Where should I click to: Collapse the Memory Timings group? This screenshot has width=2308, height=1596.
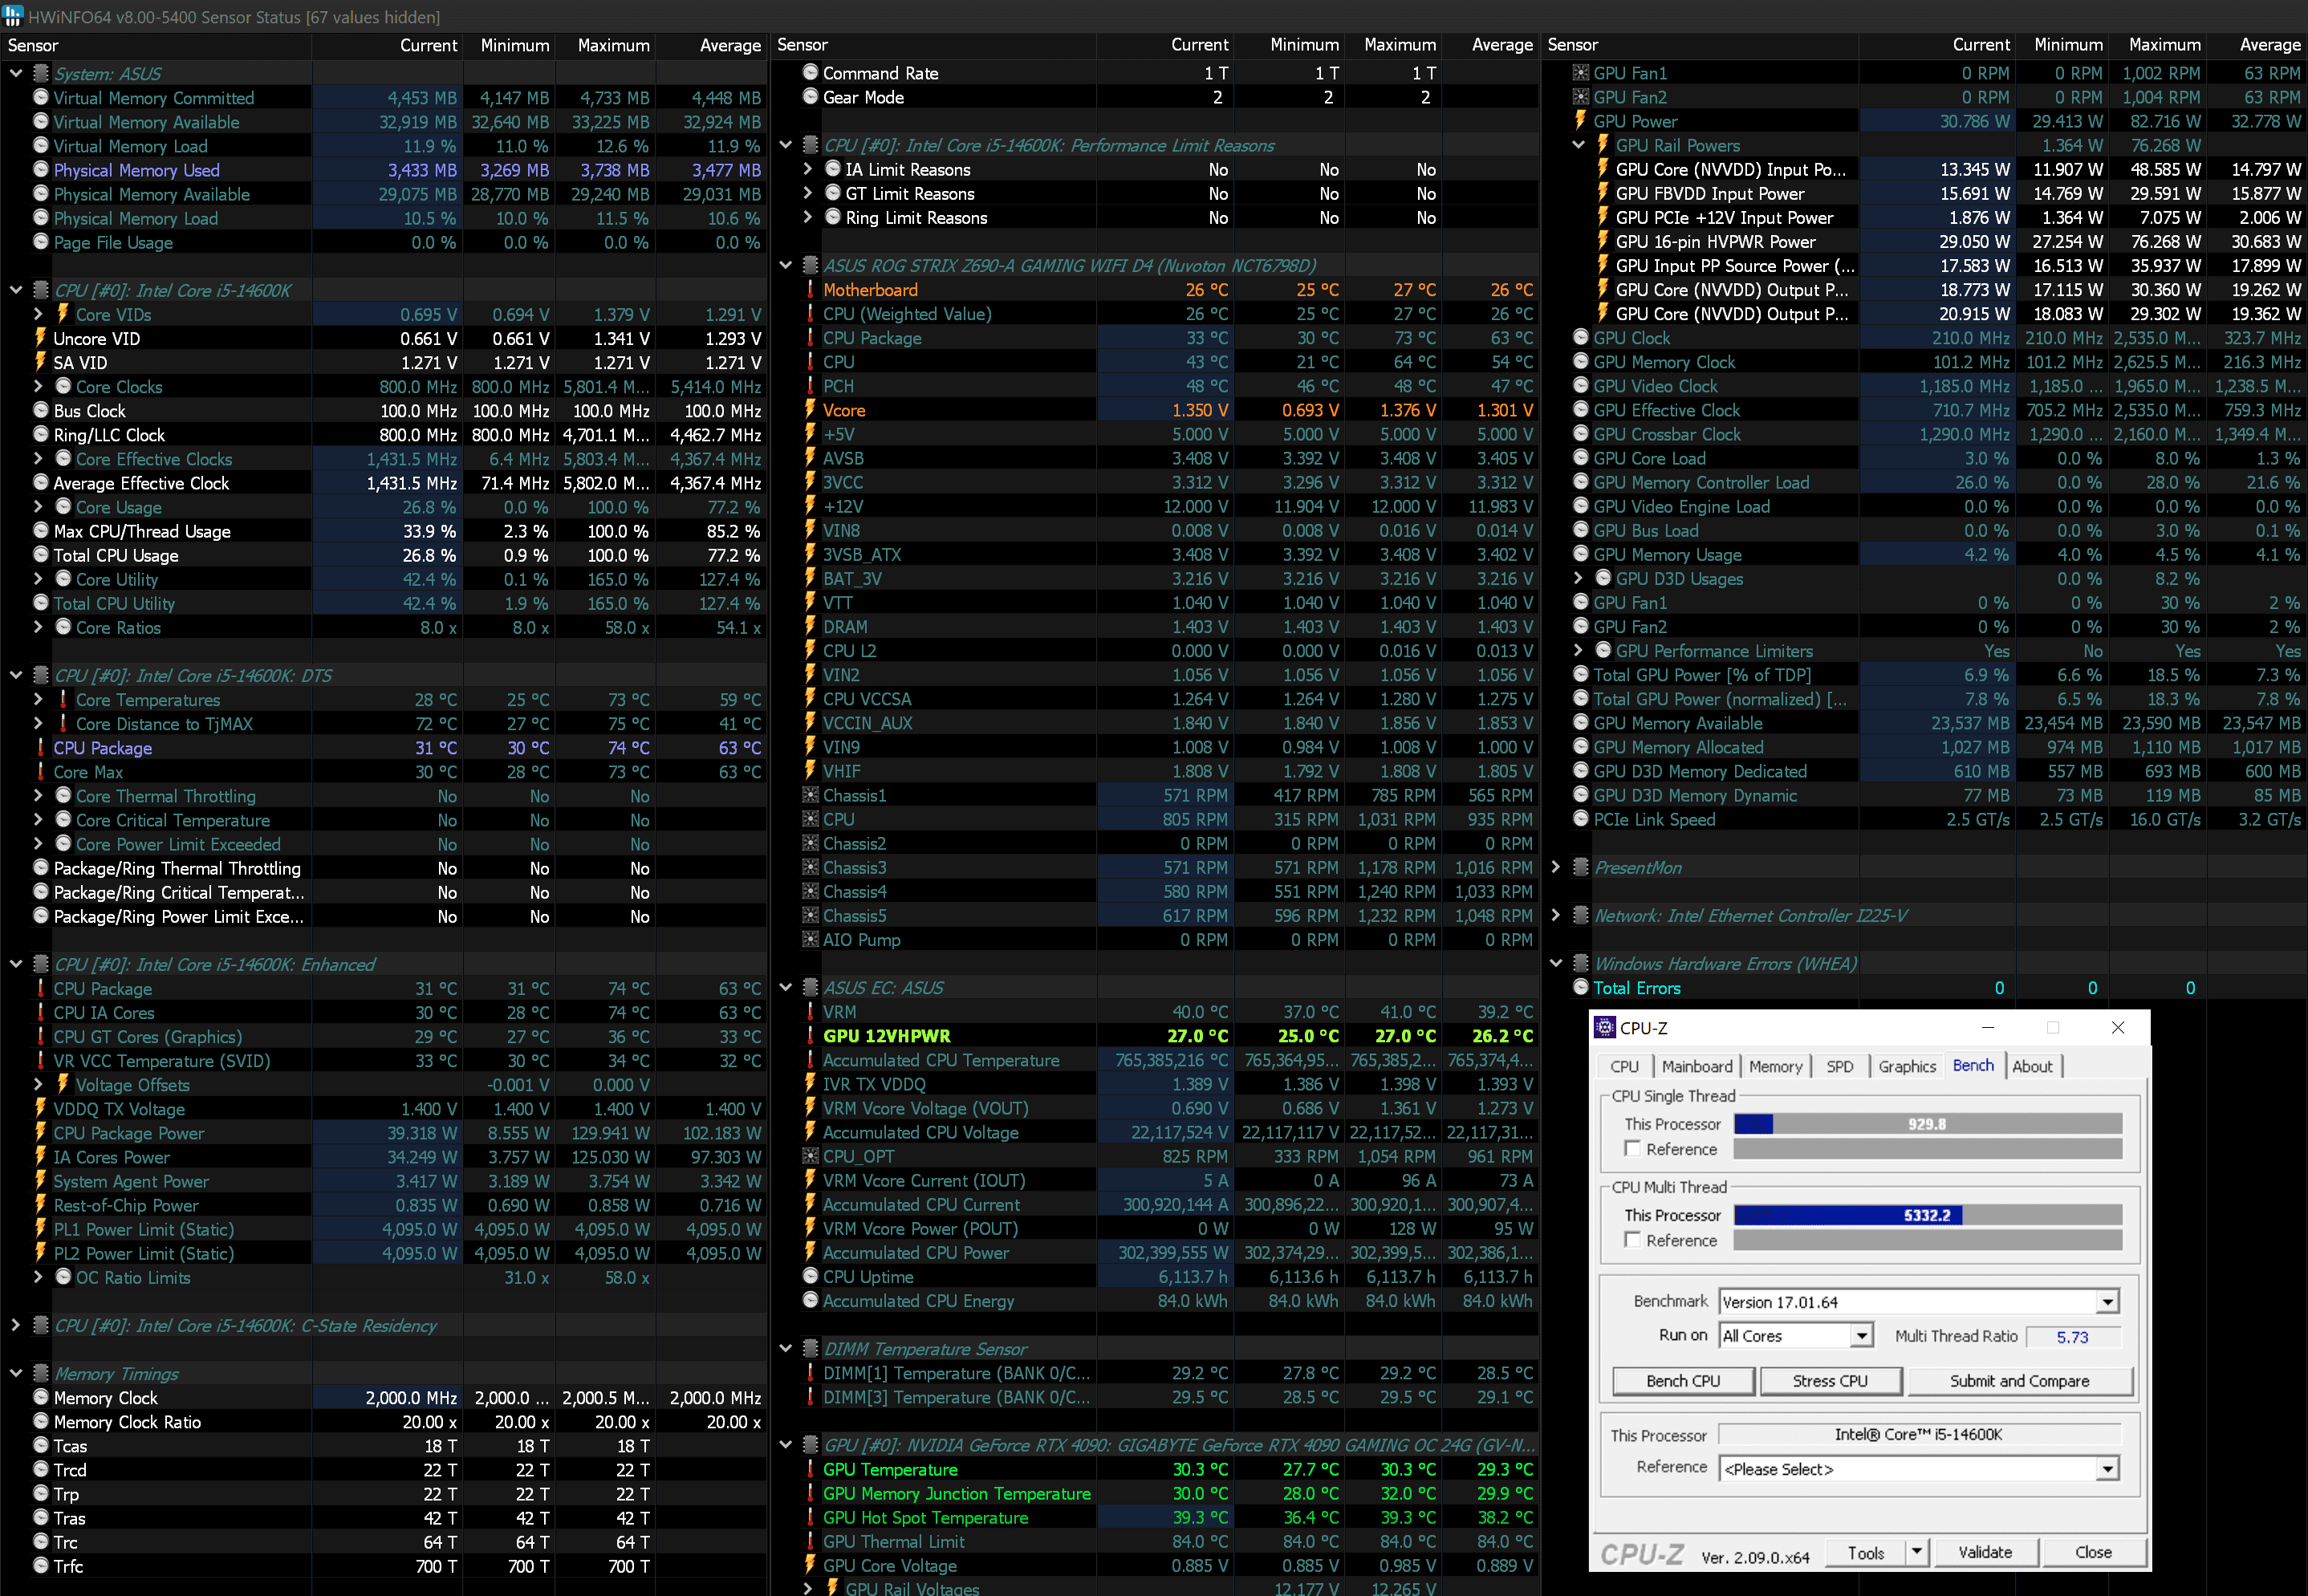[16, 1373]
